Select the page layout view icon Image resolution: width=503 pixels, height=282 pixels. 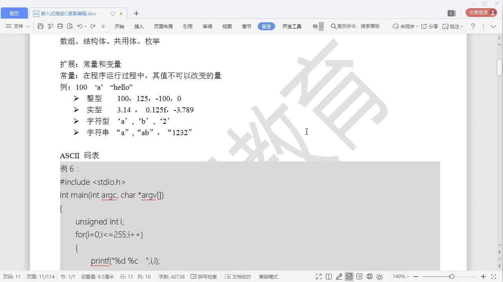pos(349,277)
